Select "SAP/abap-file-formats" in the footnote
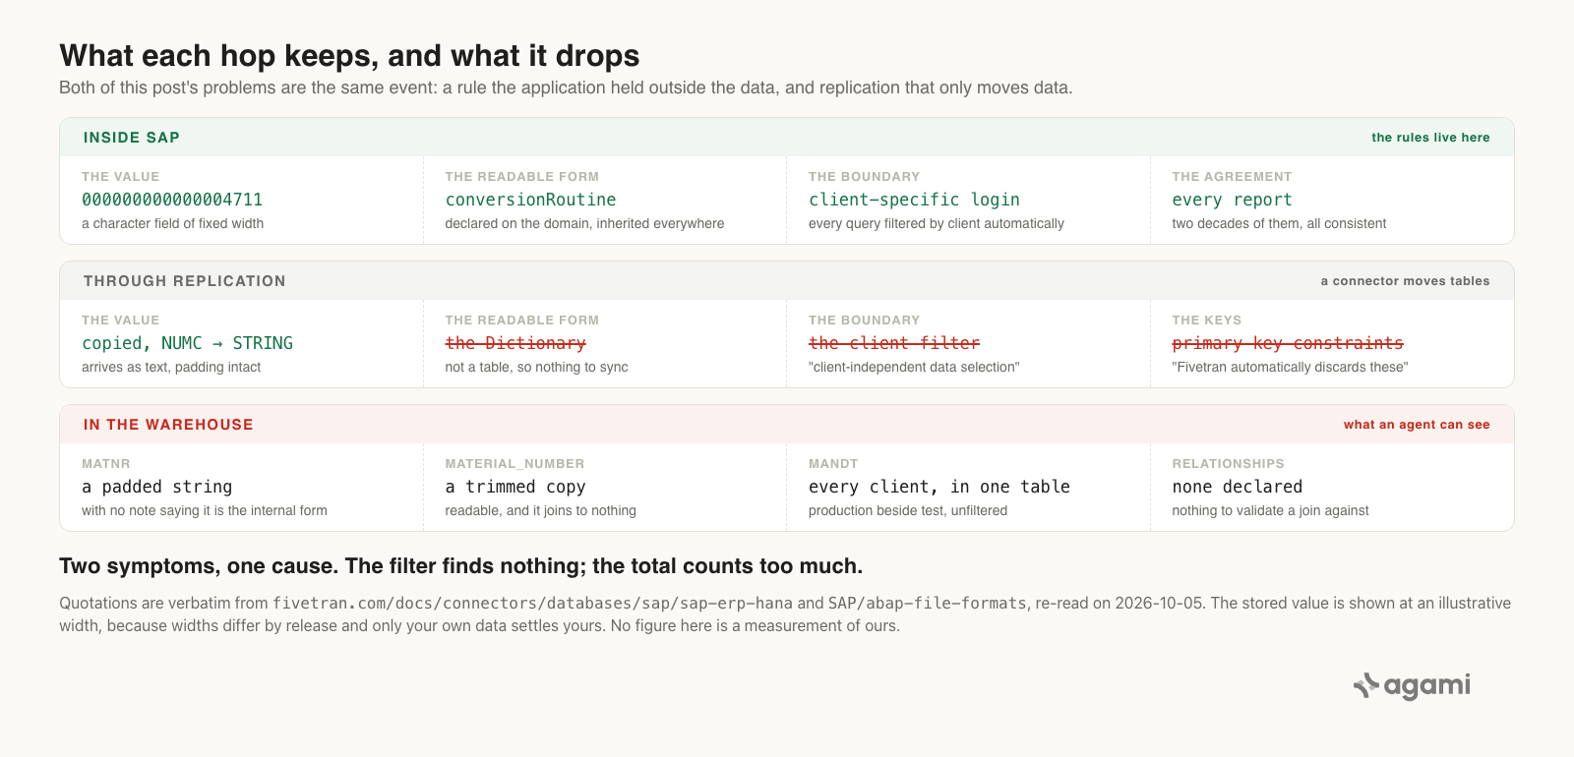The height and width of the screenshot is (757, 1574). point(927,604)
